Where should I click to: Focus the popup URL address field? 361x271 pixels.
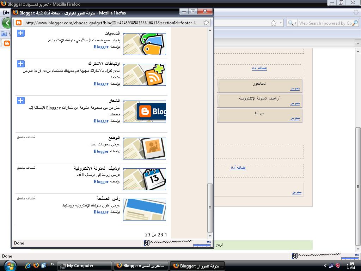[x=110, y=23]
